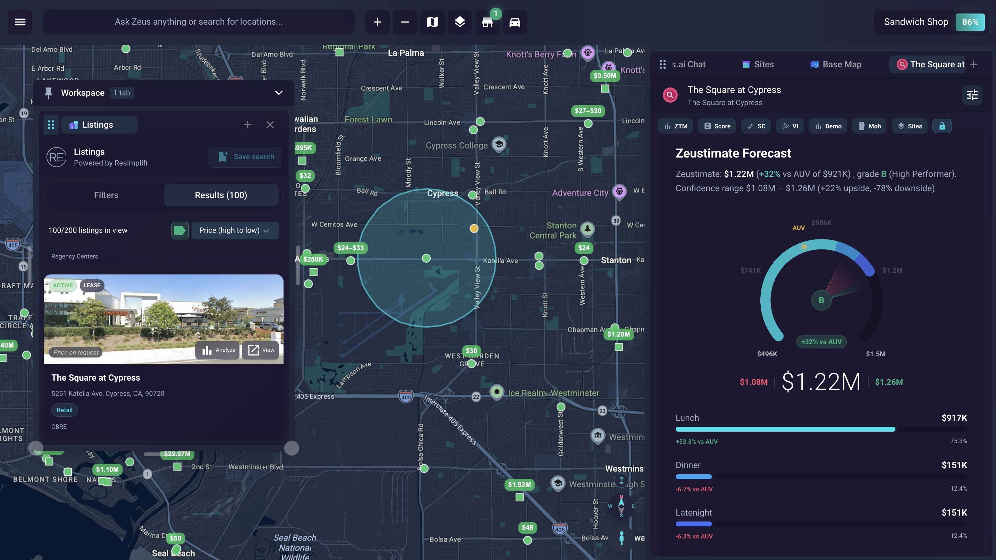Open the Sandwich Shop 86% concept selector
The height and width of the screenshot is (560, 996).
(931, 22)
